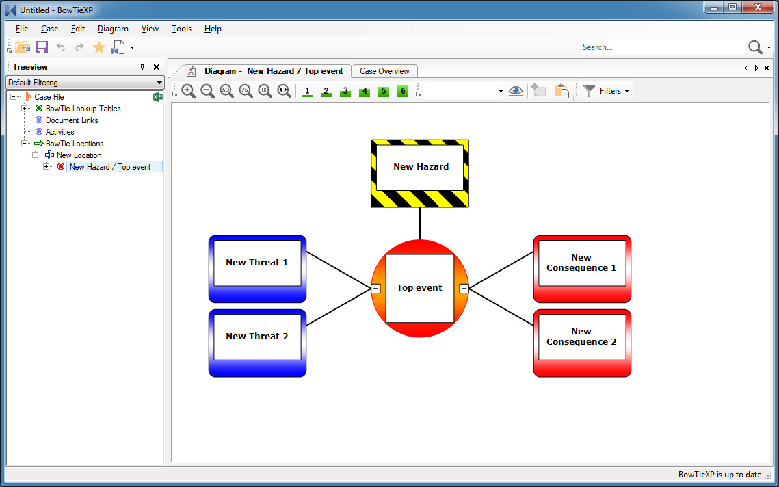Toggle diagram display level 6 button
Image resolution: width=779 pixels, height=487 pixels.
pyautogui.click(x=403, y=91)
